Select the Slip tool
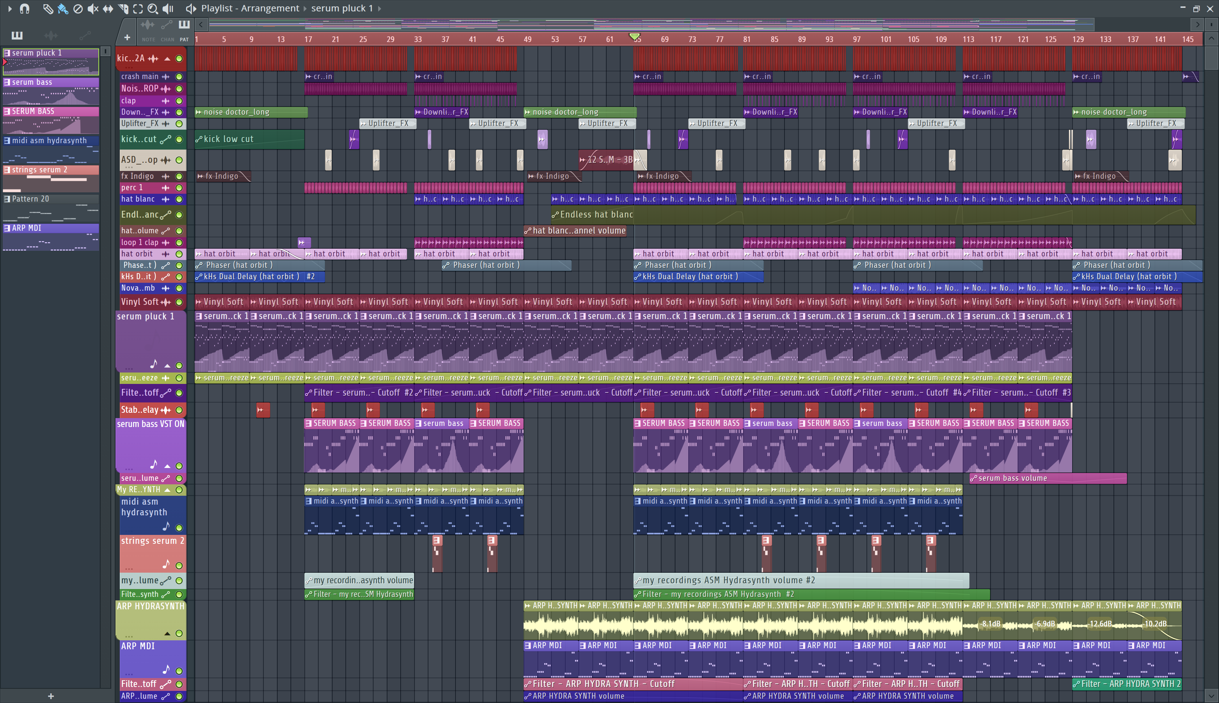1219x703 pixels. pos(108,9)
